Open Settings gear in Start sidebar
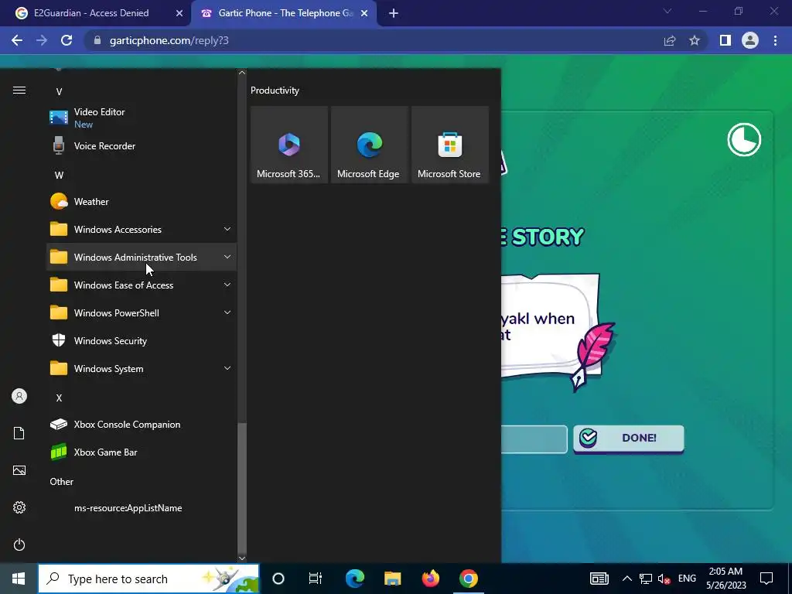This screenshot has width=792, height=594. (19, 507)
